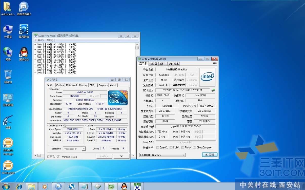
Task: Open the 计算(C) menu in Super PI
Action: pos(39,40)
